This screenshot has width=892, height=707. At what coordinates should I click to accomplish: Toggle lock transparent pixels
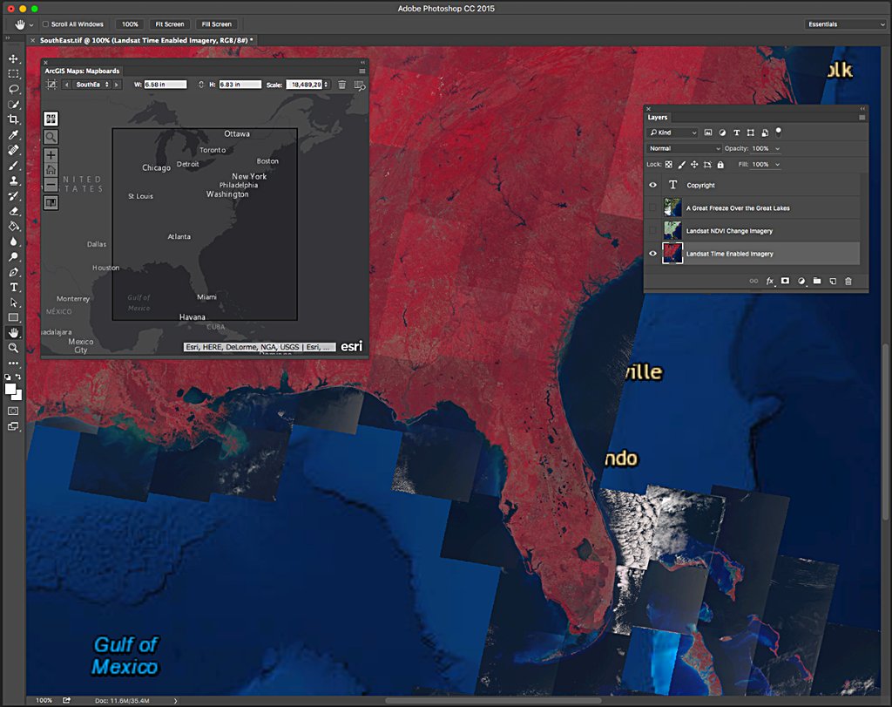[669, 165]
